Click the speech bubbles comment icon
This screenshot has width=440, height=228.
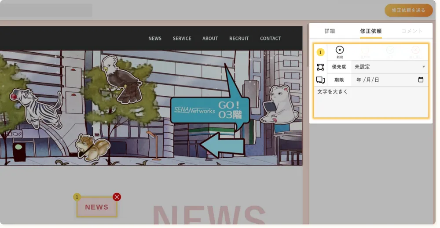click(320, 80)
